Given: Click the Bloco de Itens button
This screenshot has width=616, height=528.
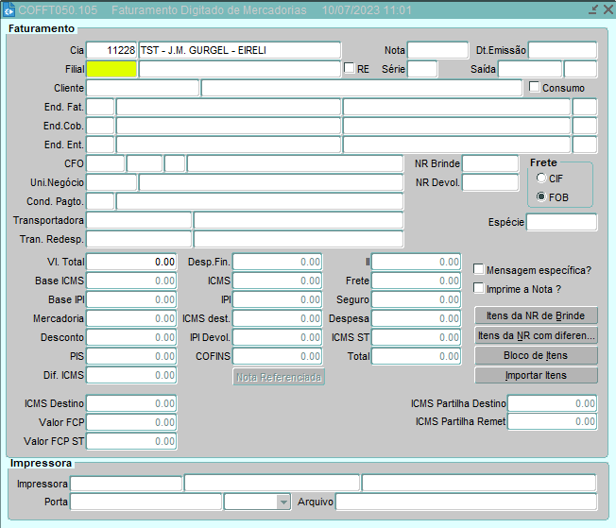Looking at the screenshot, I should click(536, 355).
